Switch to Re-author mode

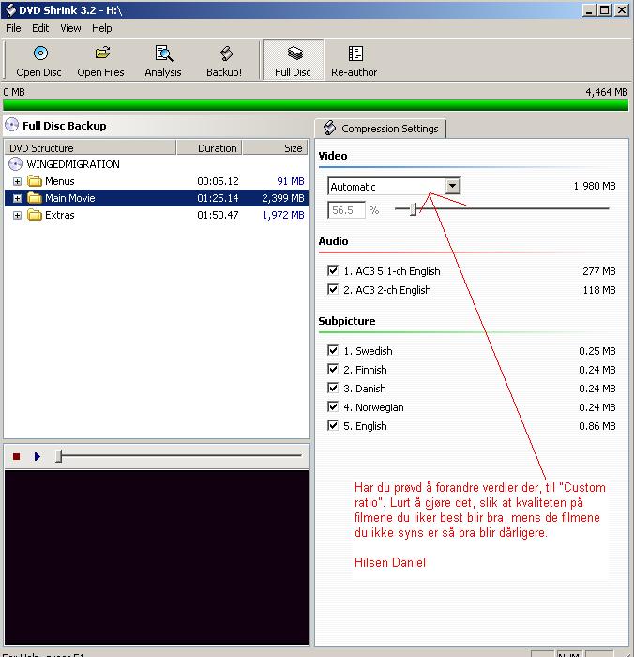coord(355,61)
